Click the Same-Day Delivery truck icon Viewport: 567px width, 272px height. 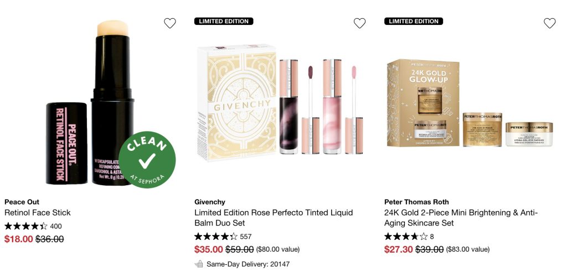tap(199, 264)
